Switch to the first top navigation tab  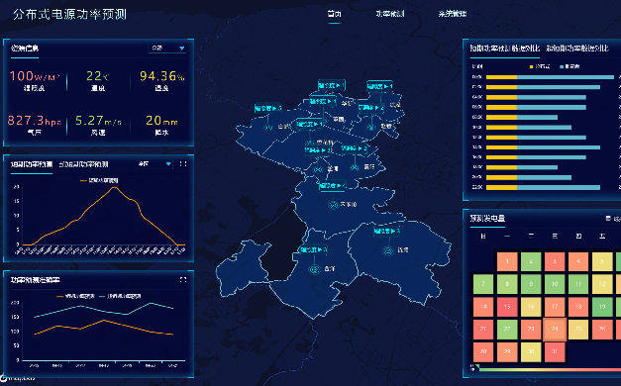coord(334,14)
